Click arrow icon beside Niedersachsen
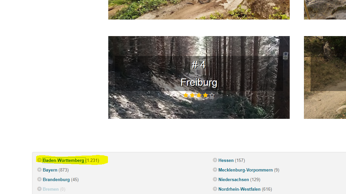 [215, 179]
